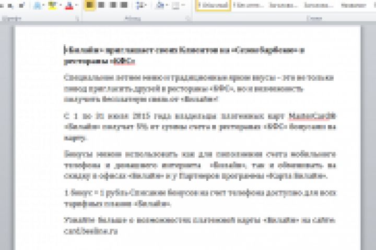Apply the red font color

pyautogui.click(x=69, y=5)
